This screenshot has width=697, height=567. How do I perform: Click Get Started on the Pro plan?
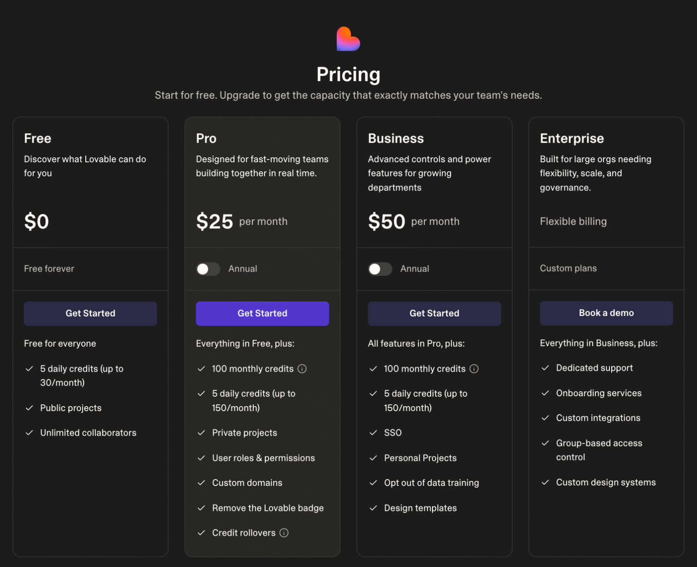click(x=262, y=313)
